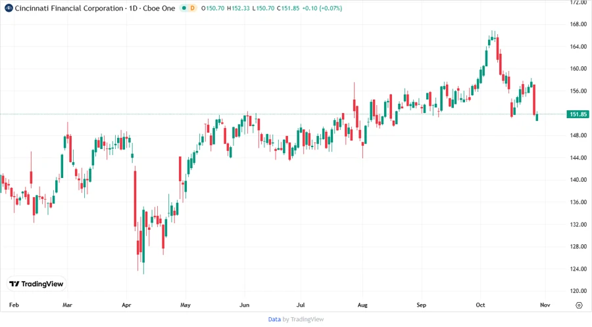Click the 140.00 price scale label
592x327 pixels.
point(578,180)
